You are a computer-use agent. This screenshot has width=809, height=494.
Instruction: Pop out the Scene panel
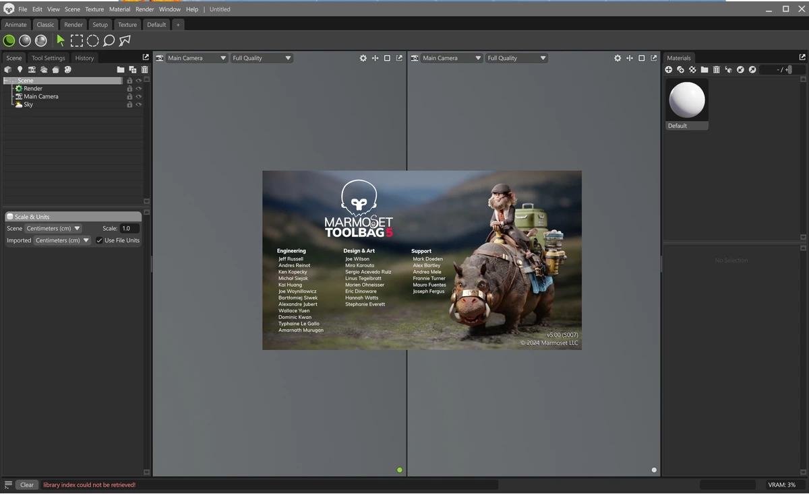[x=145, y=57]
